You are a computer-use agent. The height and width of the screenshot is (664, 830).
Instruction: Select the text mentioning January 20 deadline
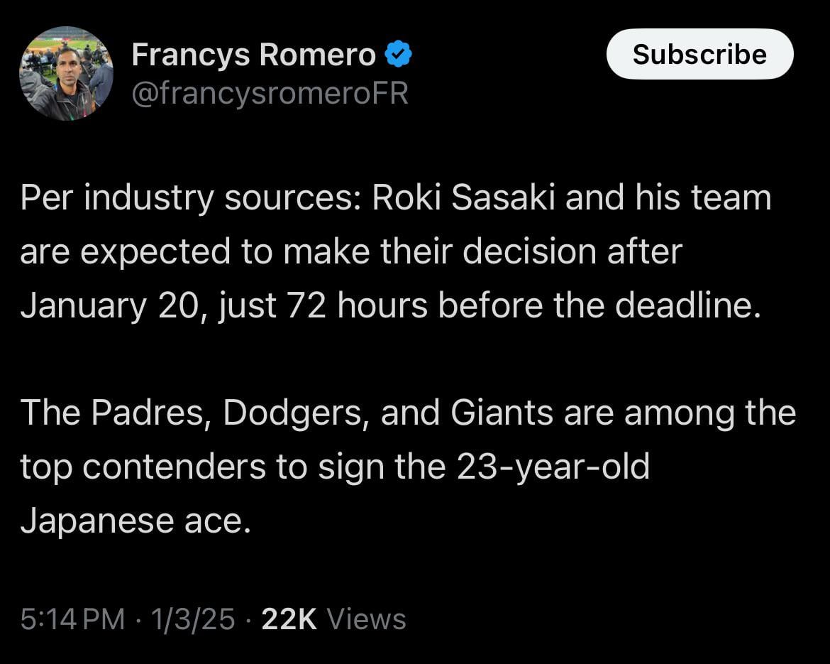coord(392,305)
